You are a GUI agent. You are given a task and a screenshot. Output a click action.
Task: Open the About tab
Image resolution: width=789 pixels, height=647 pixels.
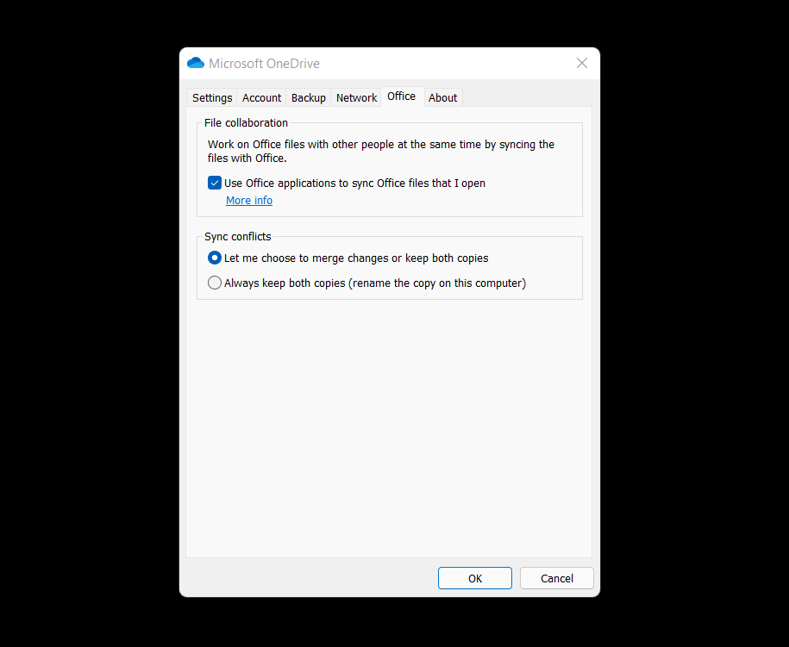442,97
